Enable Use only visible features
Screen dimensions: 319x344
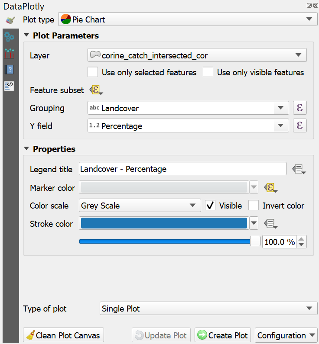[x=208, y=72]
